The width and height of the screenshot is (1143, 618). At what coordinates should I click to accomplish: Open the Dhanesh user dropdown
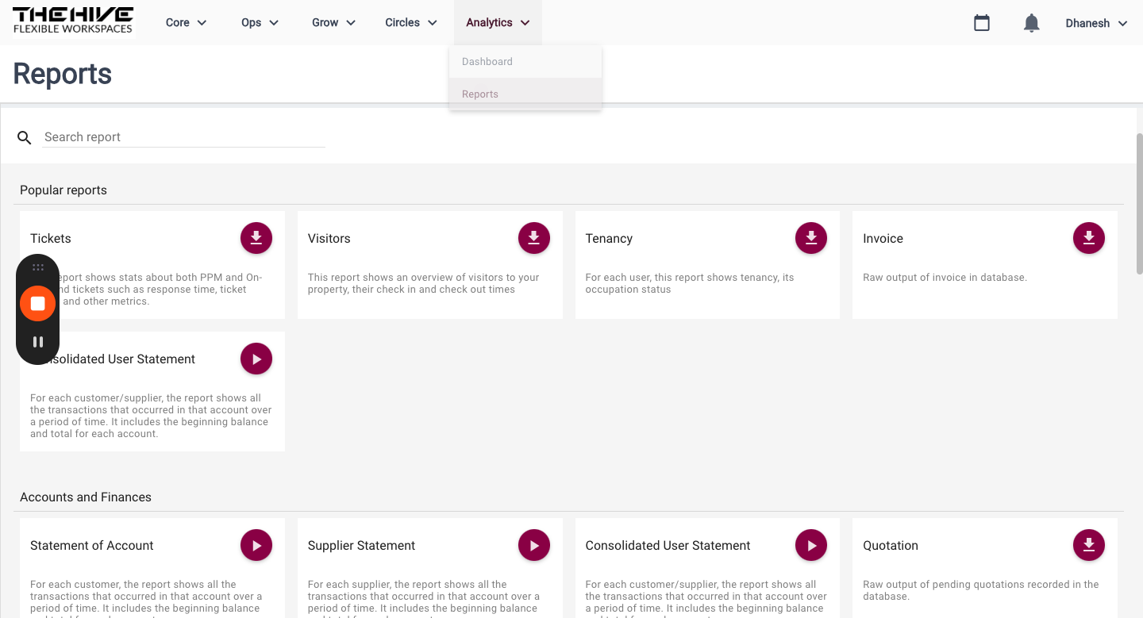[x=1096, y=23]
